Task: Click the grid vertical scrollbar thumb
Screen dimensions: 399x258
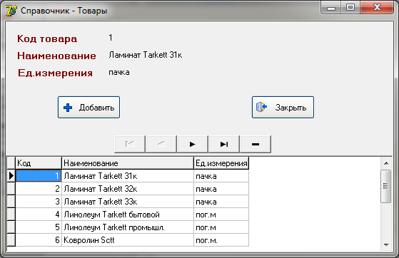Action: click(386, 186)
